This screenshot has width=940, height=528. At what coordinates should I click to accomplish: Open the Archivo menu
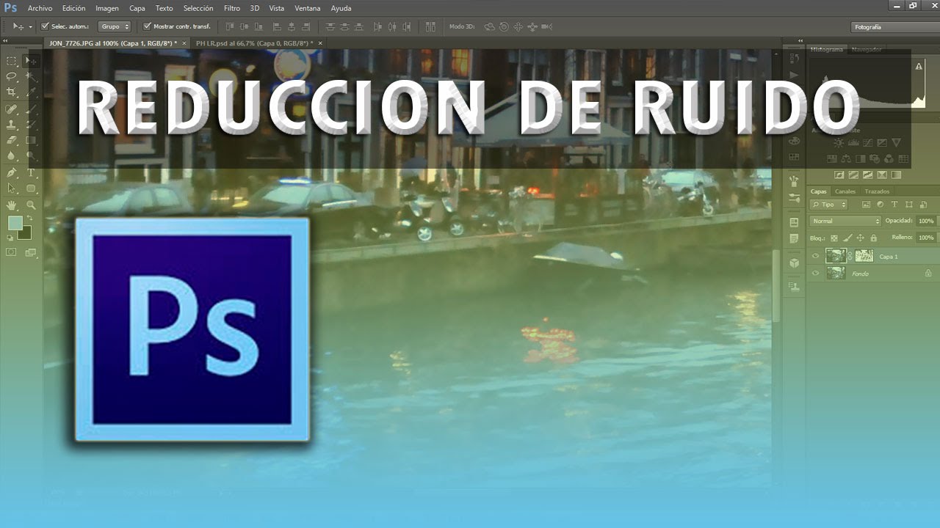pos(40,8)
